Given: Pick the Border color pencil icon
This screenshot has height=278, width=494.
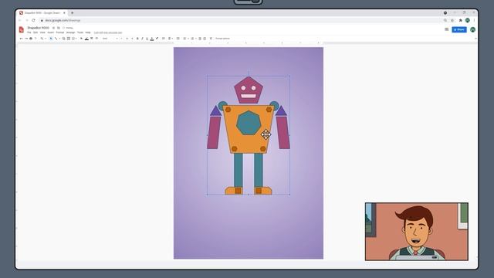Looking at the screenshot, I should (86, 39).
